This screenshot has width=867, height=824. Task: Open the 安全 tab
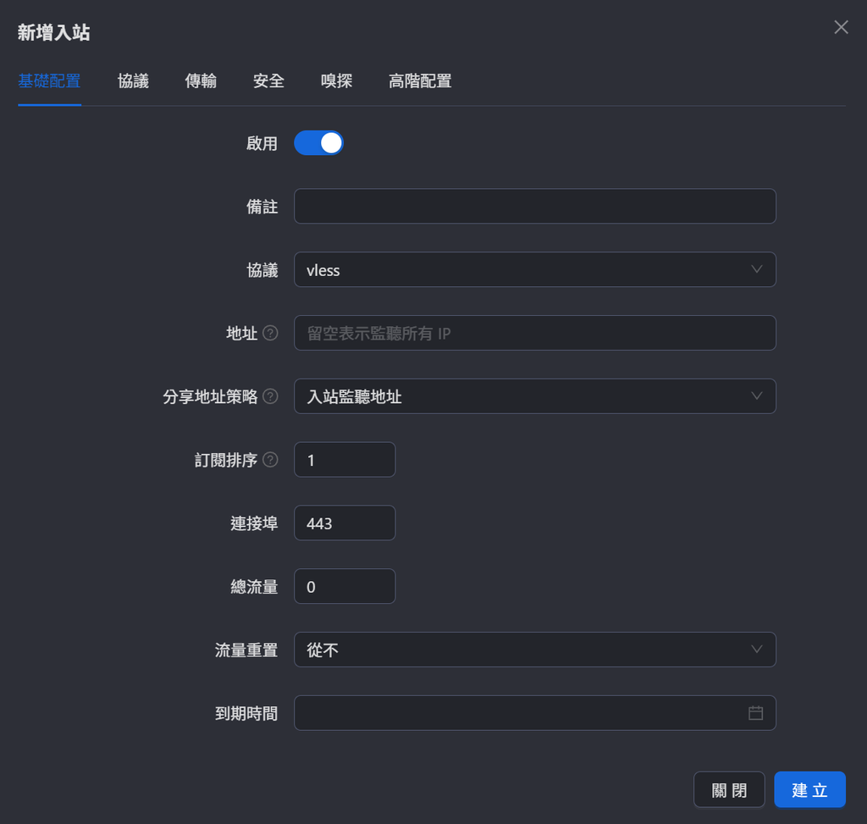268,81
